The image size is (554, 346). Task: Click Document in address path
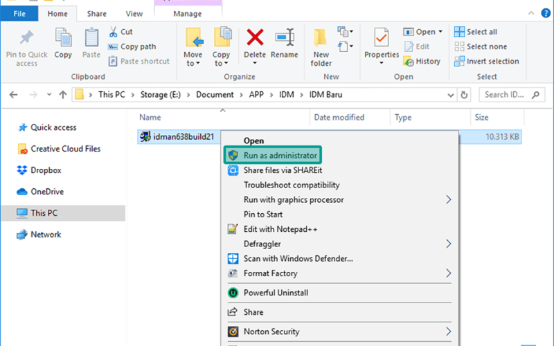click(215, 95)
